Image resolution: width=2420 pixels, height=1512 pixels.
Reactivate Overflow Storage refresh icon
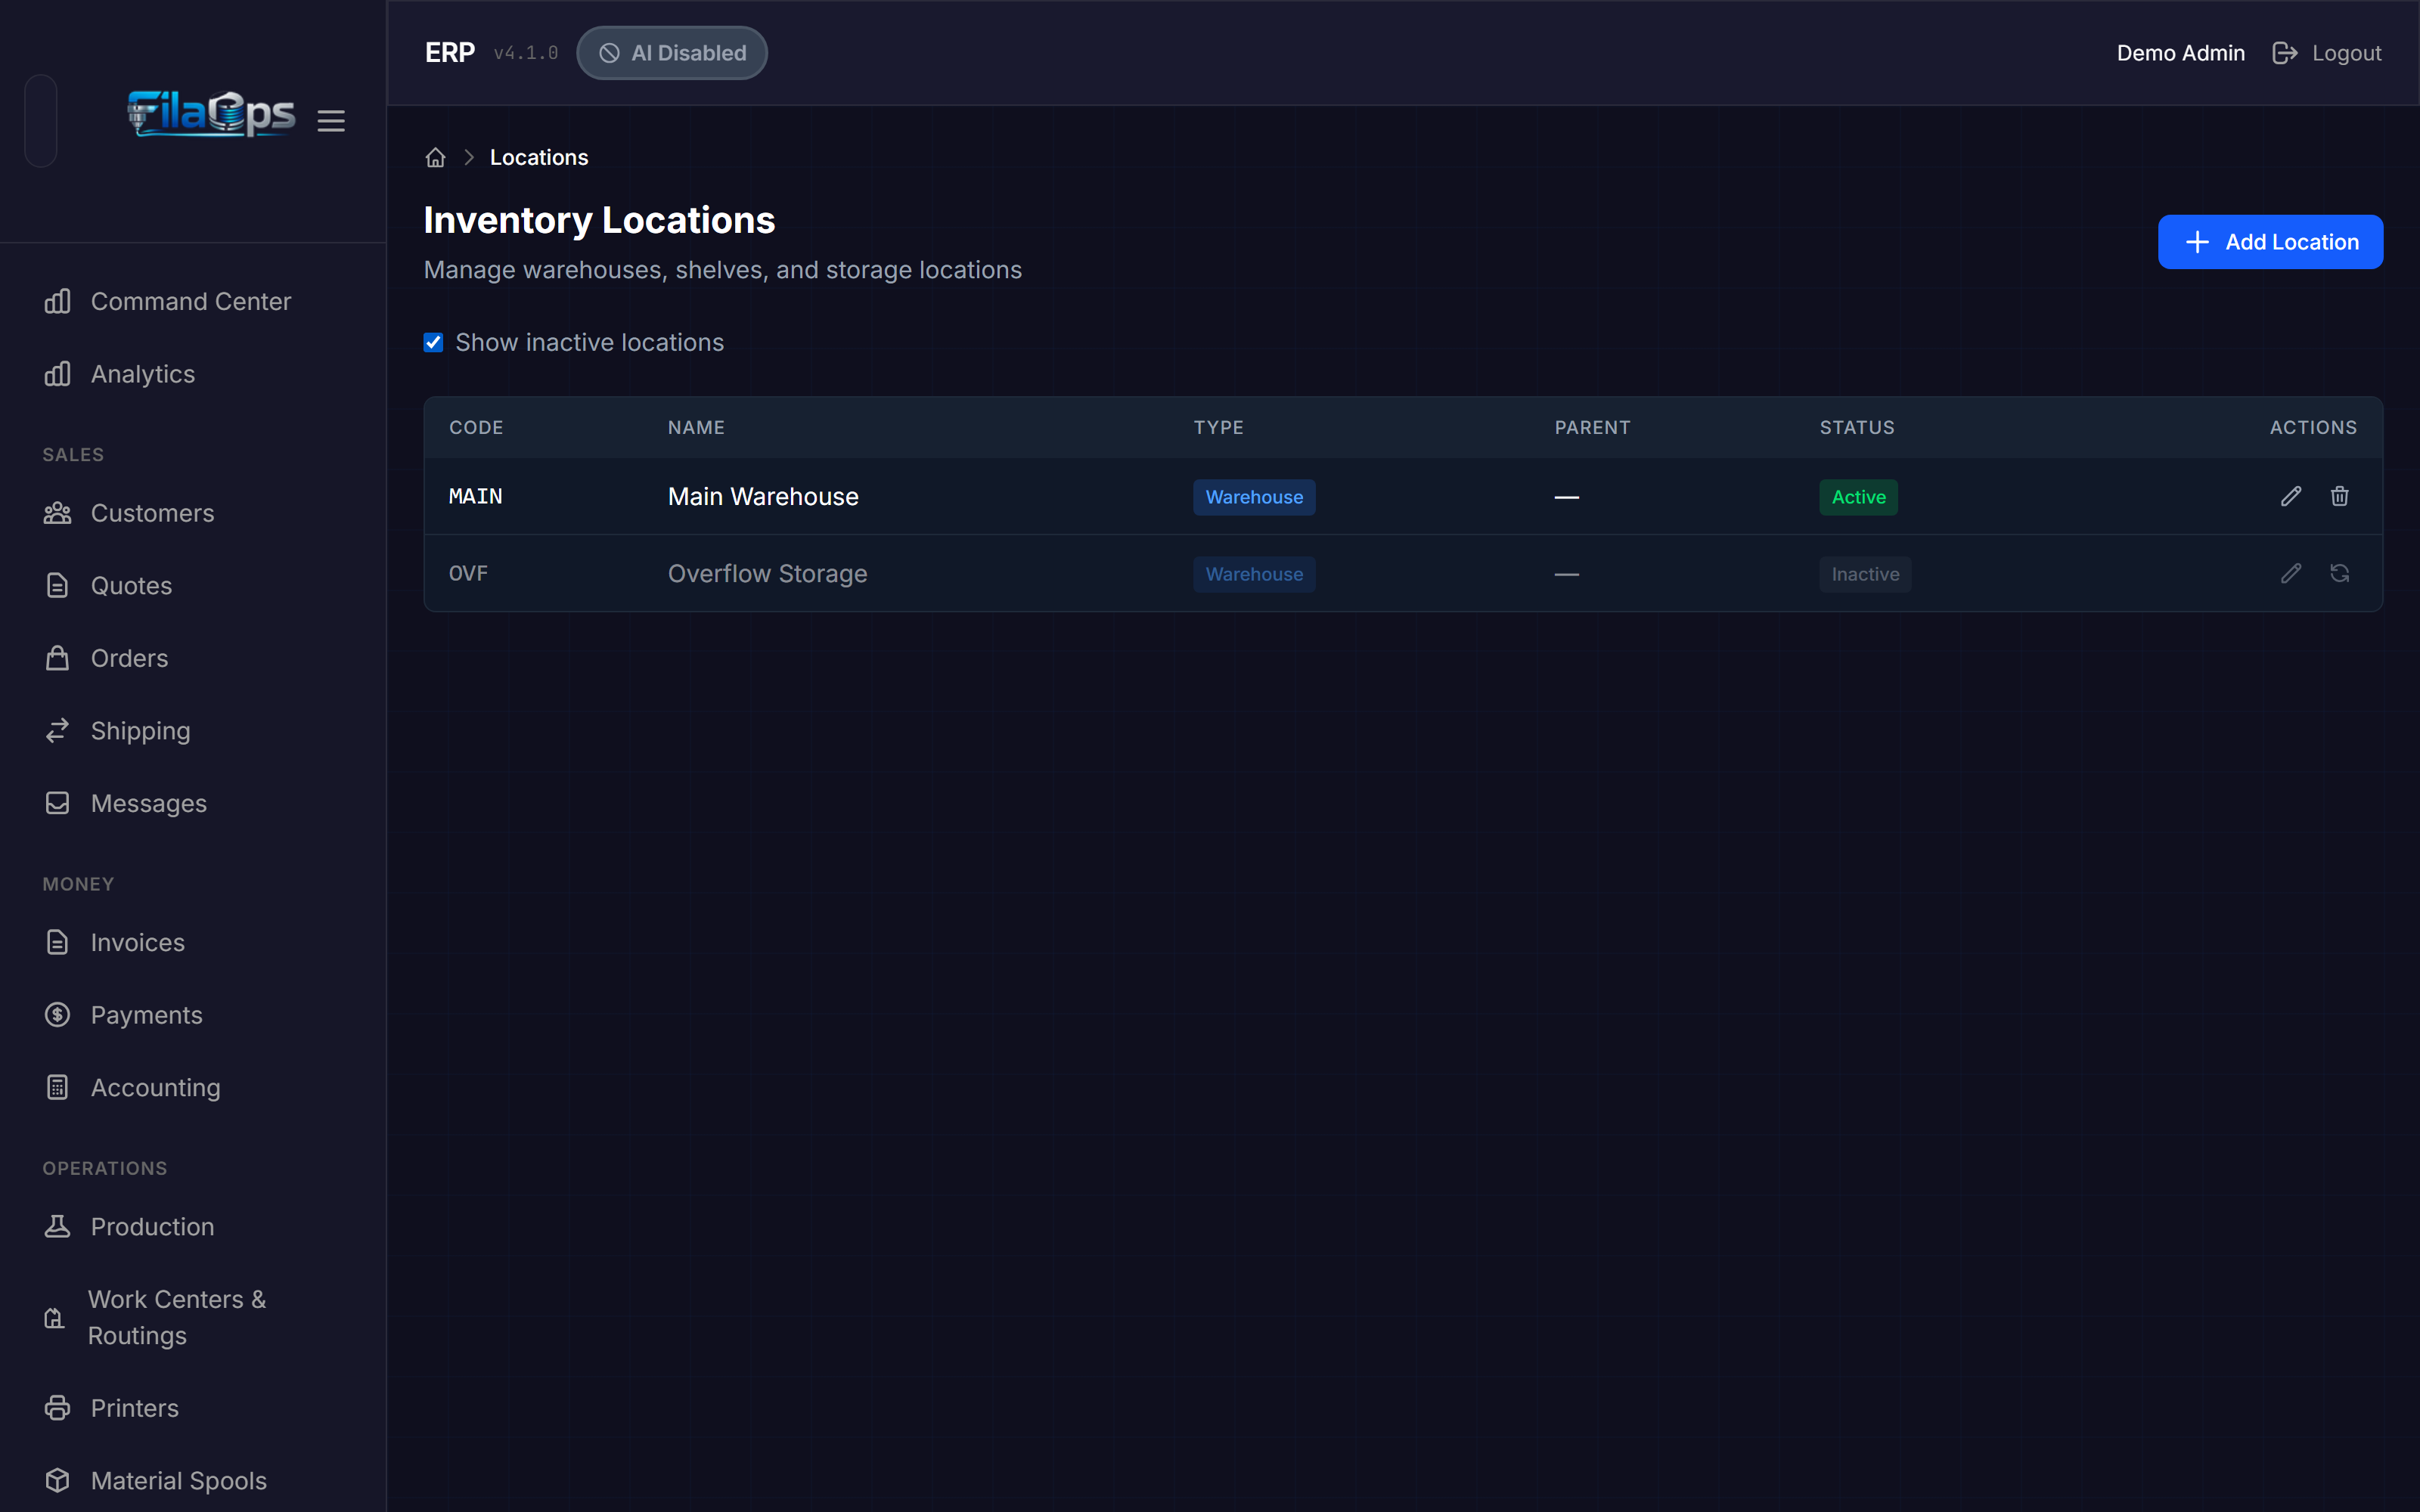(2340, 573)
